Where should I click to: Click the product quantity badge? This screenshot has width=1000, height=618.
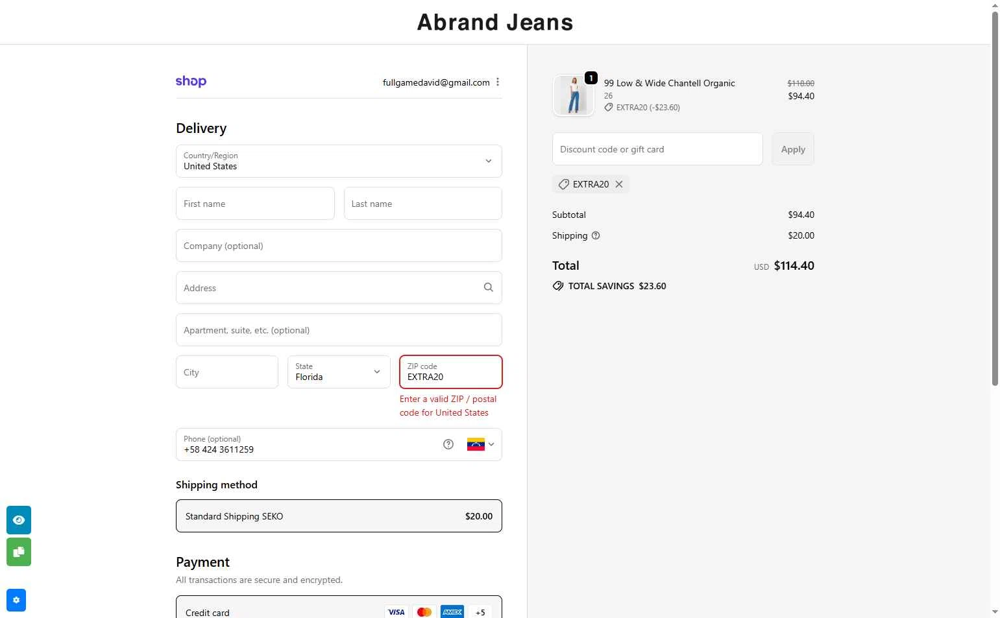point(591,78)
